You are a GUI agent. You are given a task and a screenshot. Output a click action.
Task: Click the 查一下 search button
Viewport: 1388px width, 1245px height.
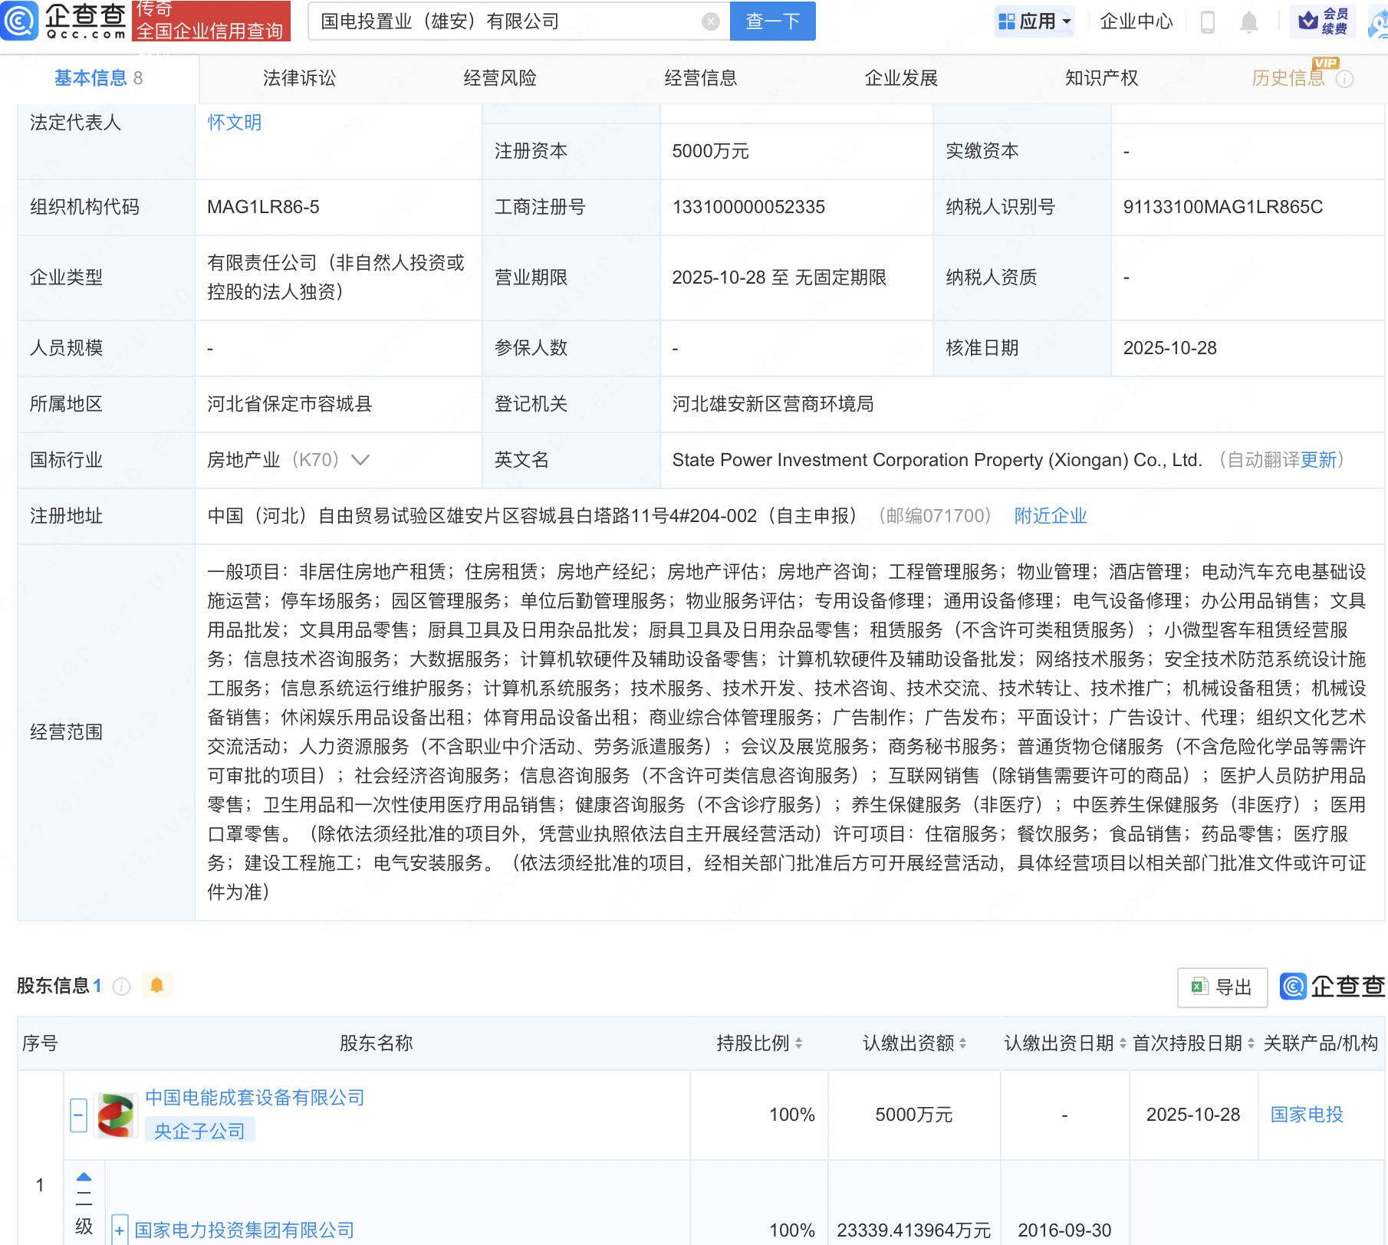[x=771, y=21]
